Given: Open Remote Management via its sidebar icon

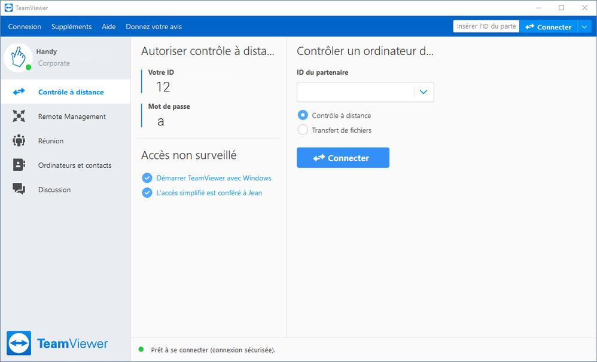Looking at the screenshot, I should coord(19,116).
